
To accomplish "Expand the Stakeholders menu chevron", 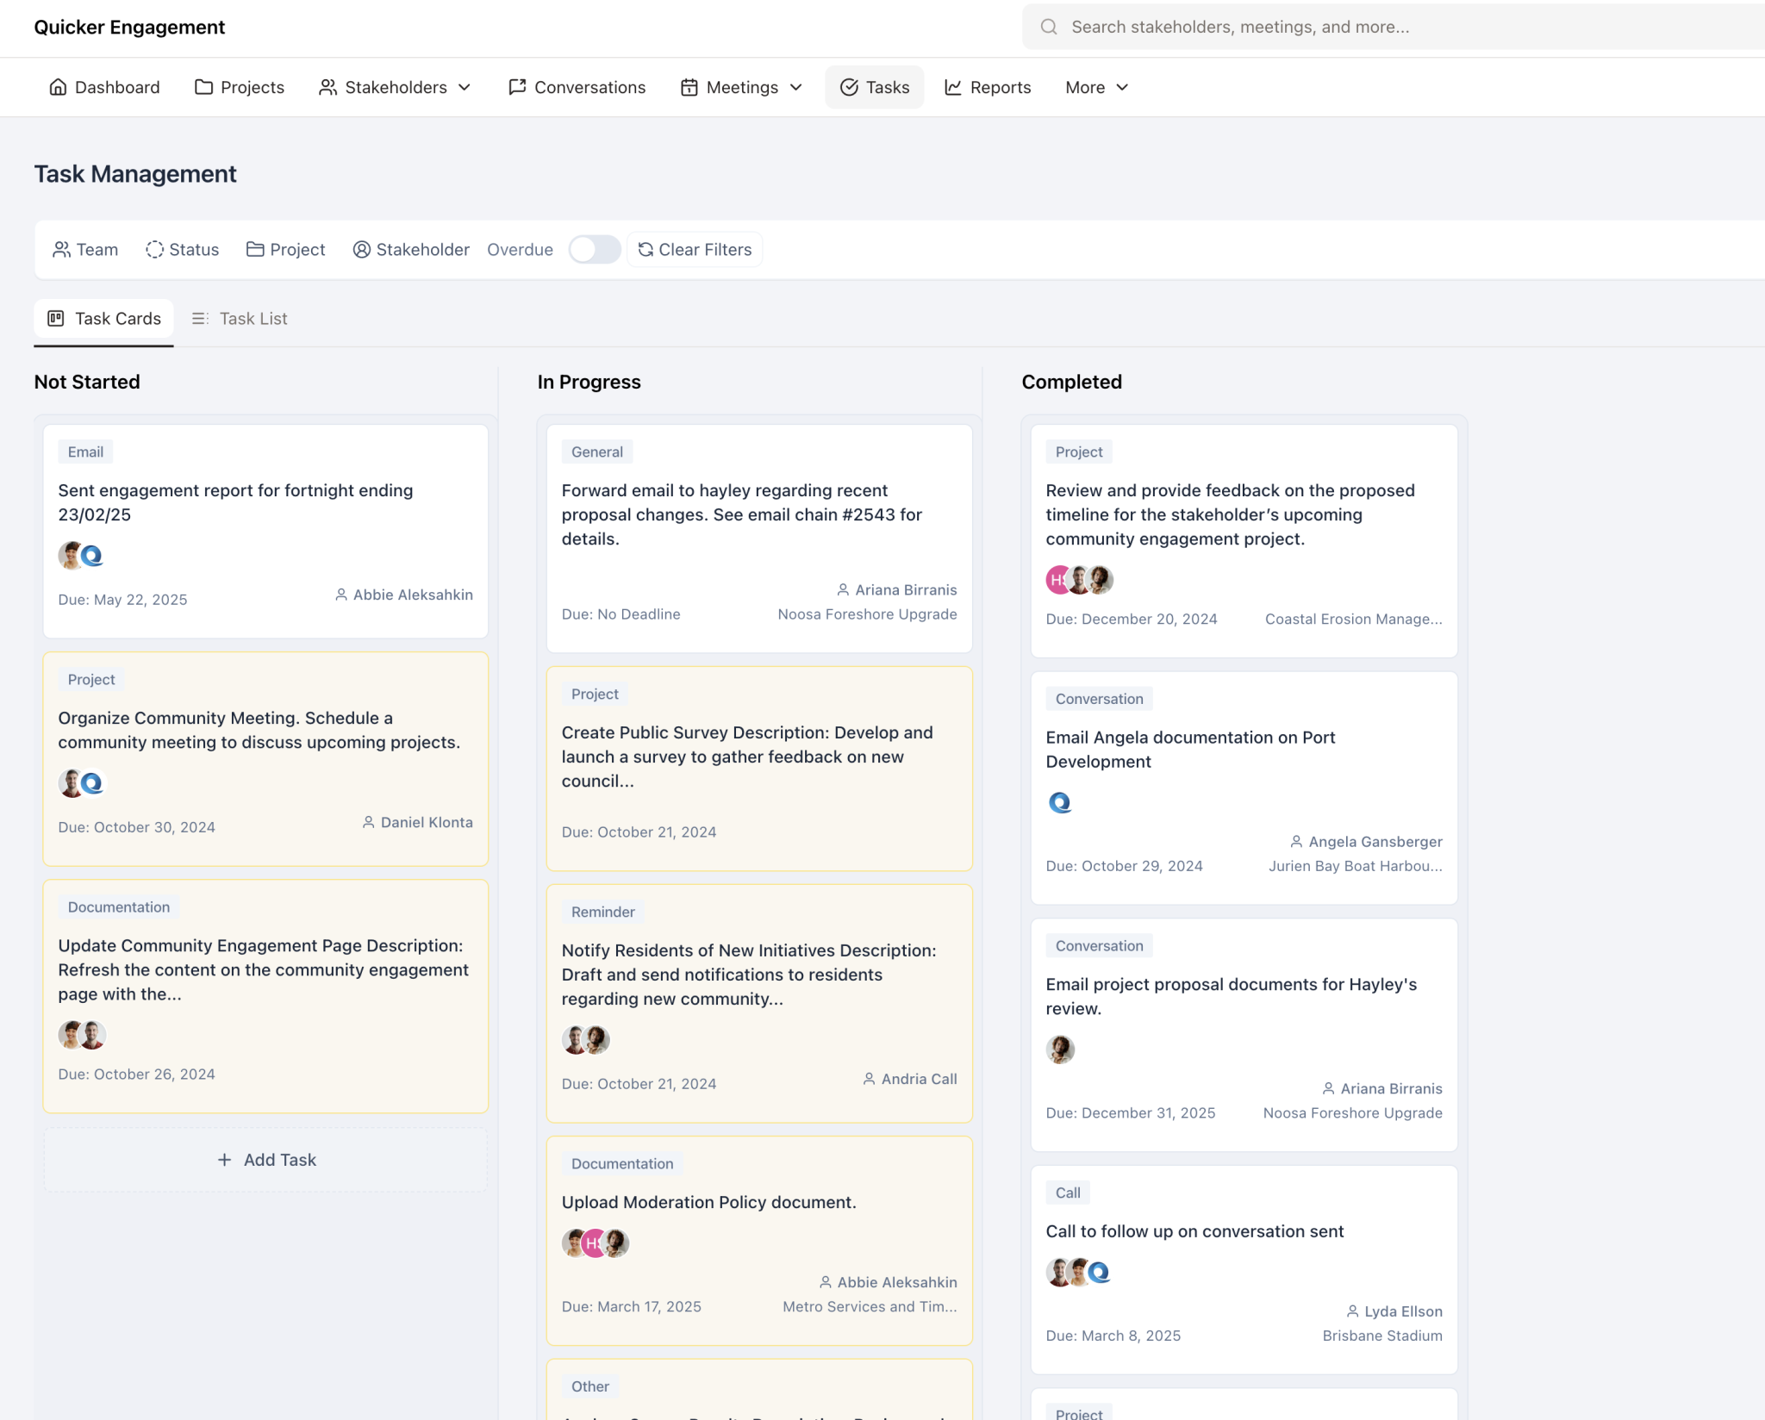I will [x=465, y=87].
